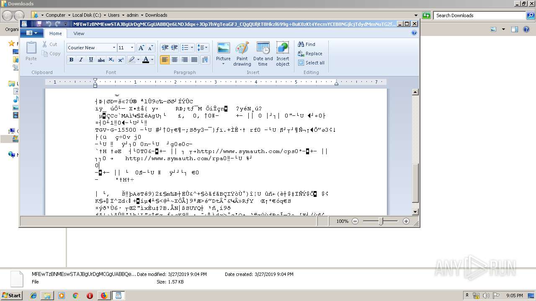
Task: Zoom out with the minus button
Action: coord(355,221)
